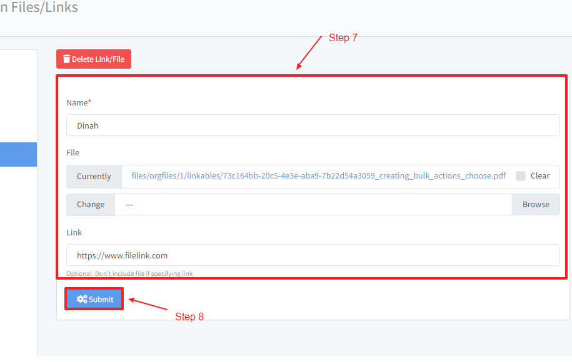Submit the form using the Submit label

[101, 300]
